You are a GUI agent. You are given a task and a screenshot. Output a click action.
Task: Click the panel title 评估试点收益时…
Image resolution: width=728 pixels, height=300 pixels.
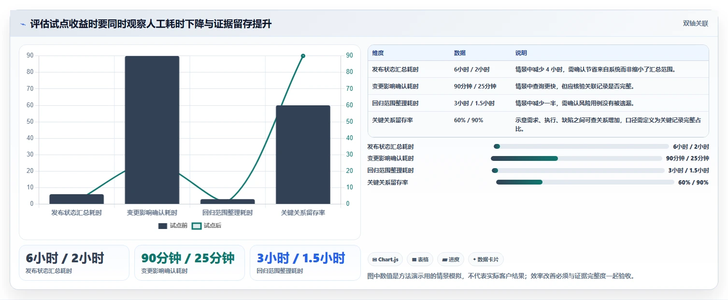pyautogui.click(x=151, y=24)
